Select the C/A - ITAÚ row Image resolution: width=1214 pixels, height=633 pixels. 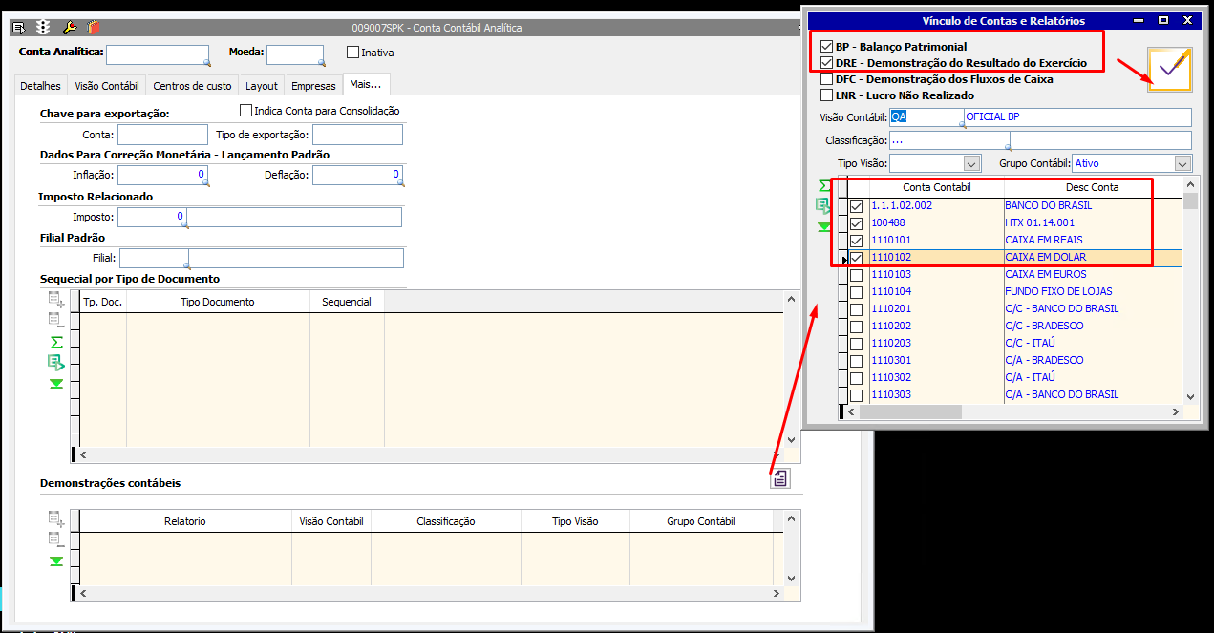coord(1016,377)
